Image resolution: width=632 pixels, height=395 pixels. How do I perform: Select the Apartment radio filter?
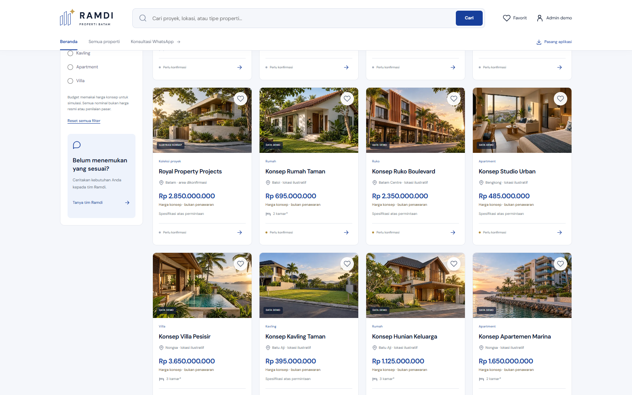(70, 67)
